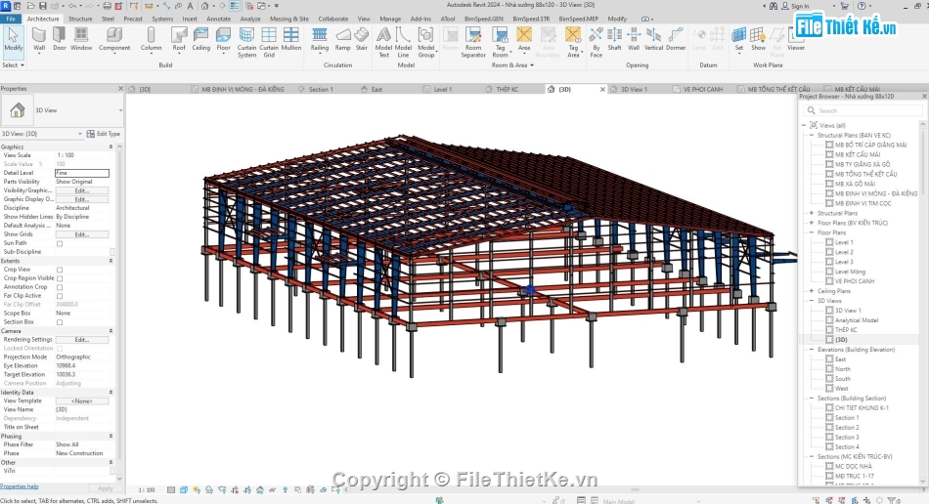
Task: Select the Room Separator tool
Action: (473, 42)
